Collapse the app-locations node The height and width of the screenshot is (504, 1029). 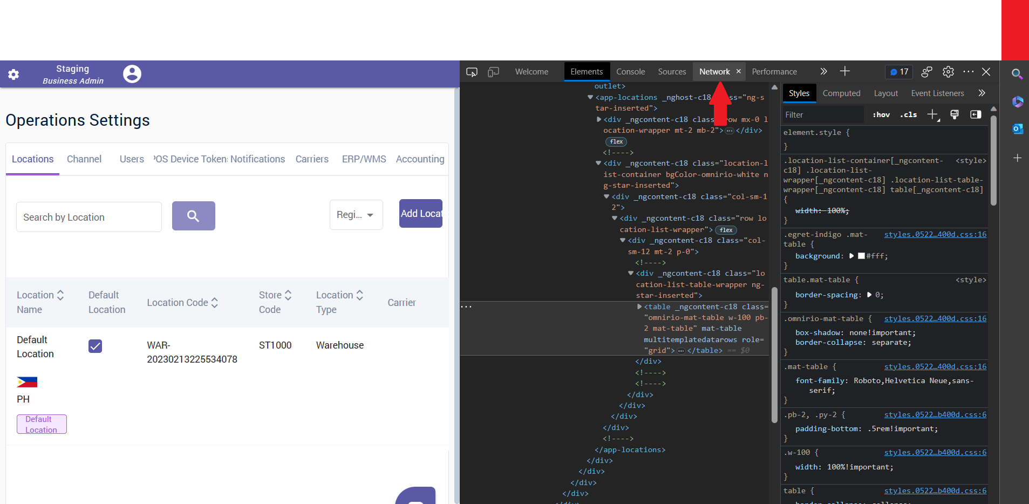pyautogui.click(x=590, y=97)
